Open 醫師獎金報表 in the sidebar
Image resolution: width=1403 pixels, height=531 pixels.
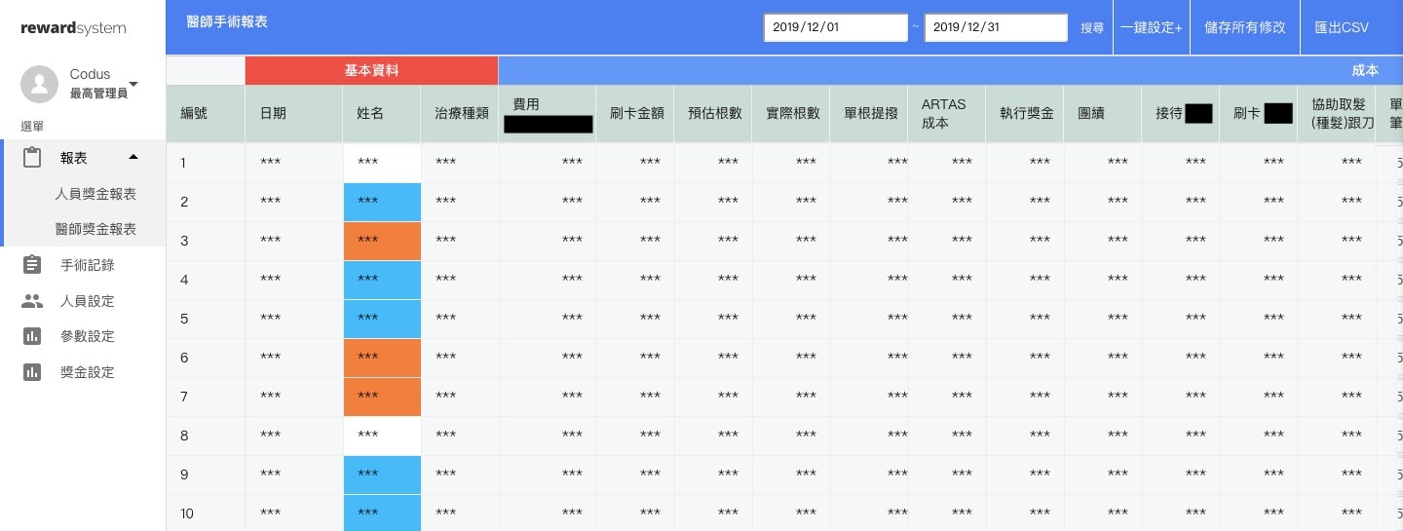95,230
